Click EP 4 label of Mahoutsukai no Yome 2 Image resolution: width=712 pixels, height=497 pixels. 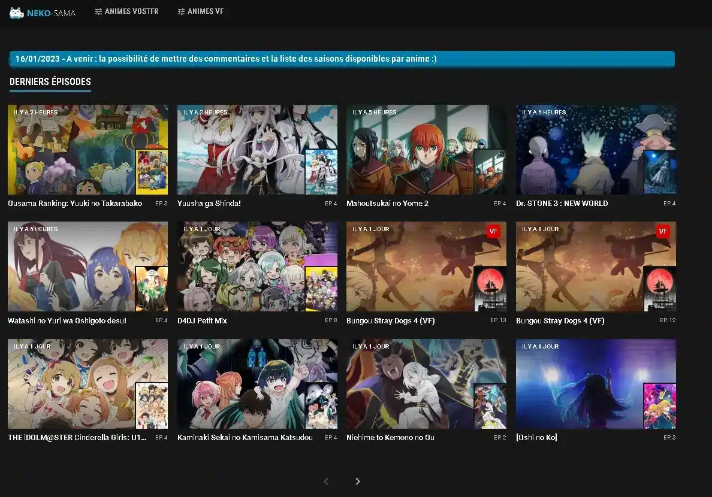click(500, 204)
